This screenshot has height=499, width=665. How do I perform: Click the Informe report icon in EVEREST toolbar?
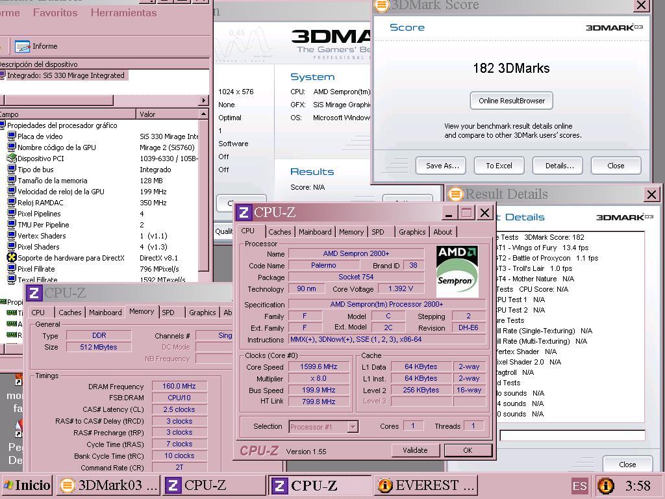[22, 46]
